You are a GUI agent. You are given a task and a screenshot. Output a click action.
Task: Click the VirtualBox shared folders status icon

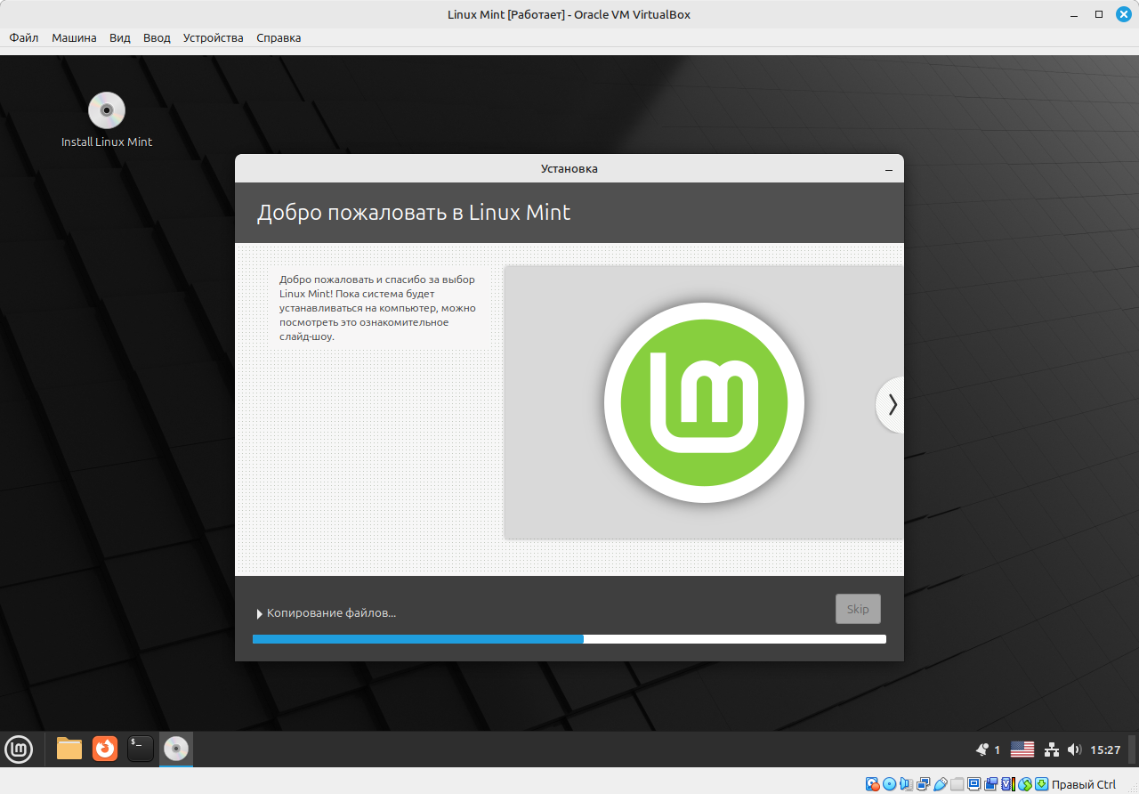[957, 784]
